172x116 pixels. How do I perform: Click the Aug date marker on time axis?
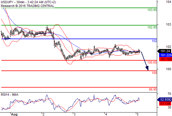click(x=14, y=114)
